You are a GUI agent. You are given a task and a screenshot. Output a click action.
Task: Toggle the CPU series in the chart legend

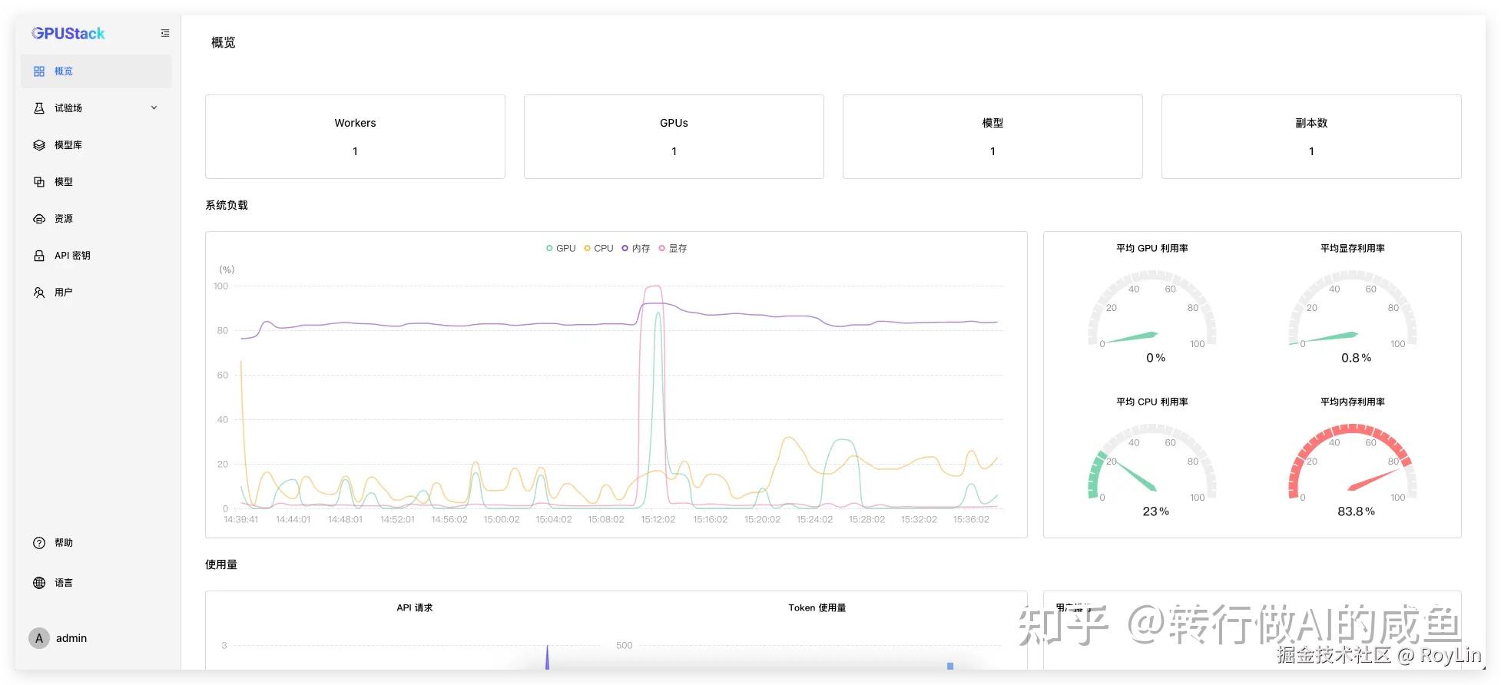[598, 248]
